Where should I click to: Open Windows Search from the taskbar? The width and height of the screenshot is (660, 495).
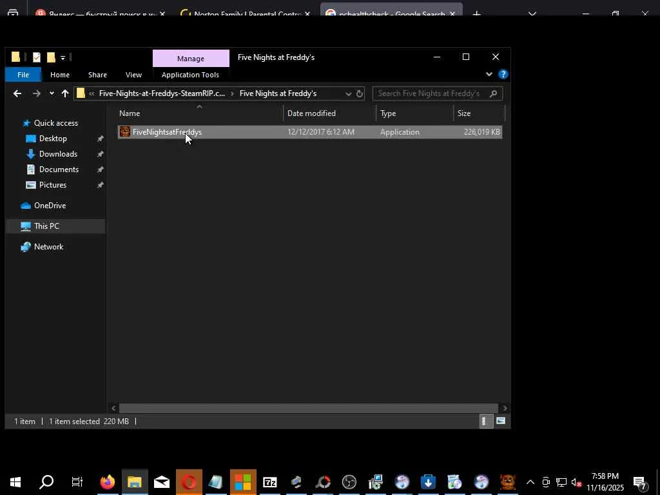pos(46,482)
